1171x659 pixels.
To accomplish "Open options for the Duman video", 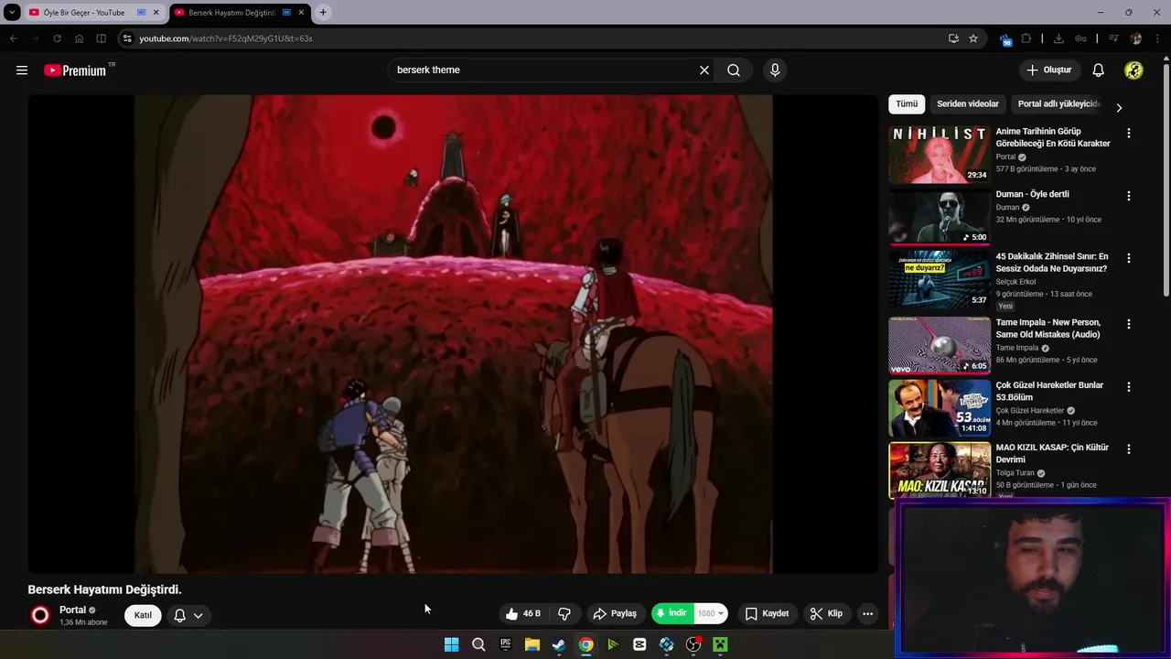I will pyautogui.click(x=1128, y=196).
